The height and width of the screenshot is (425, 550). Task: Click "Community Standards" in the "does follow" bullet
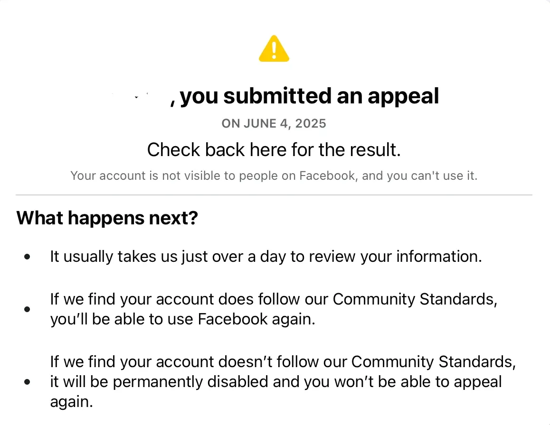[414, 300]
